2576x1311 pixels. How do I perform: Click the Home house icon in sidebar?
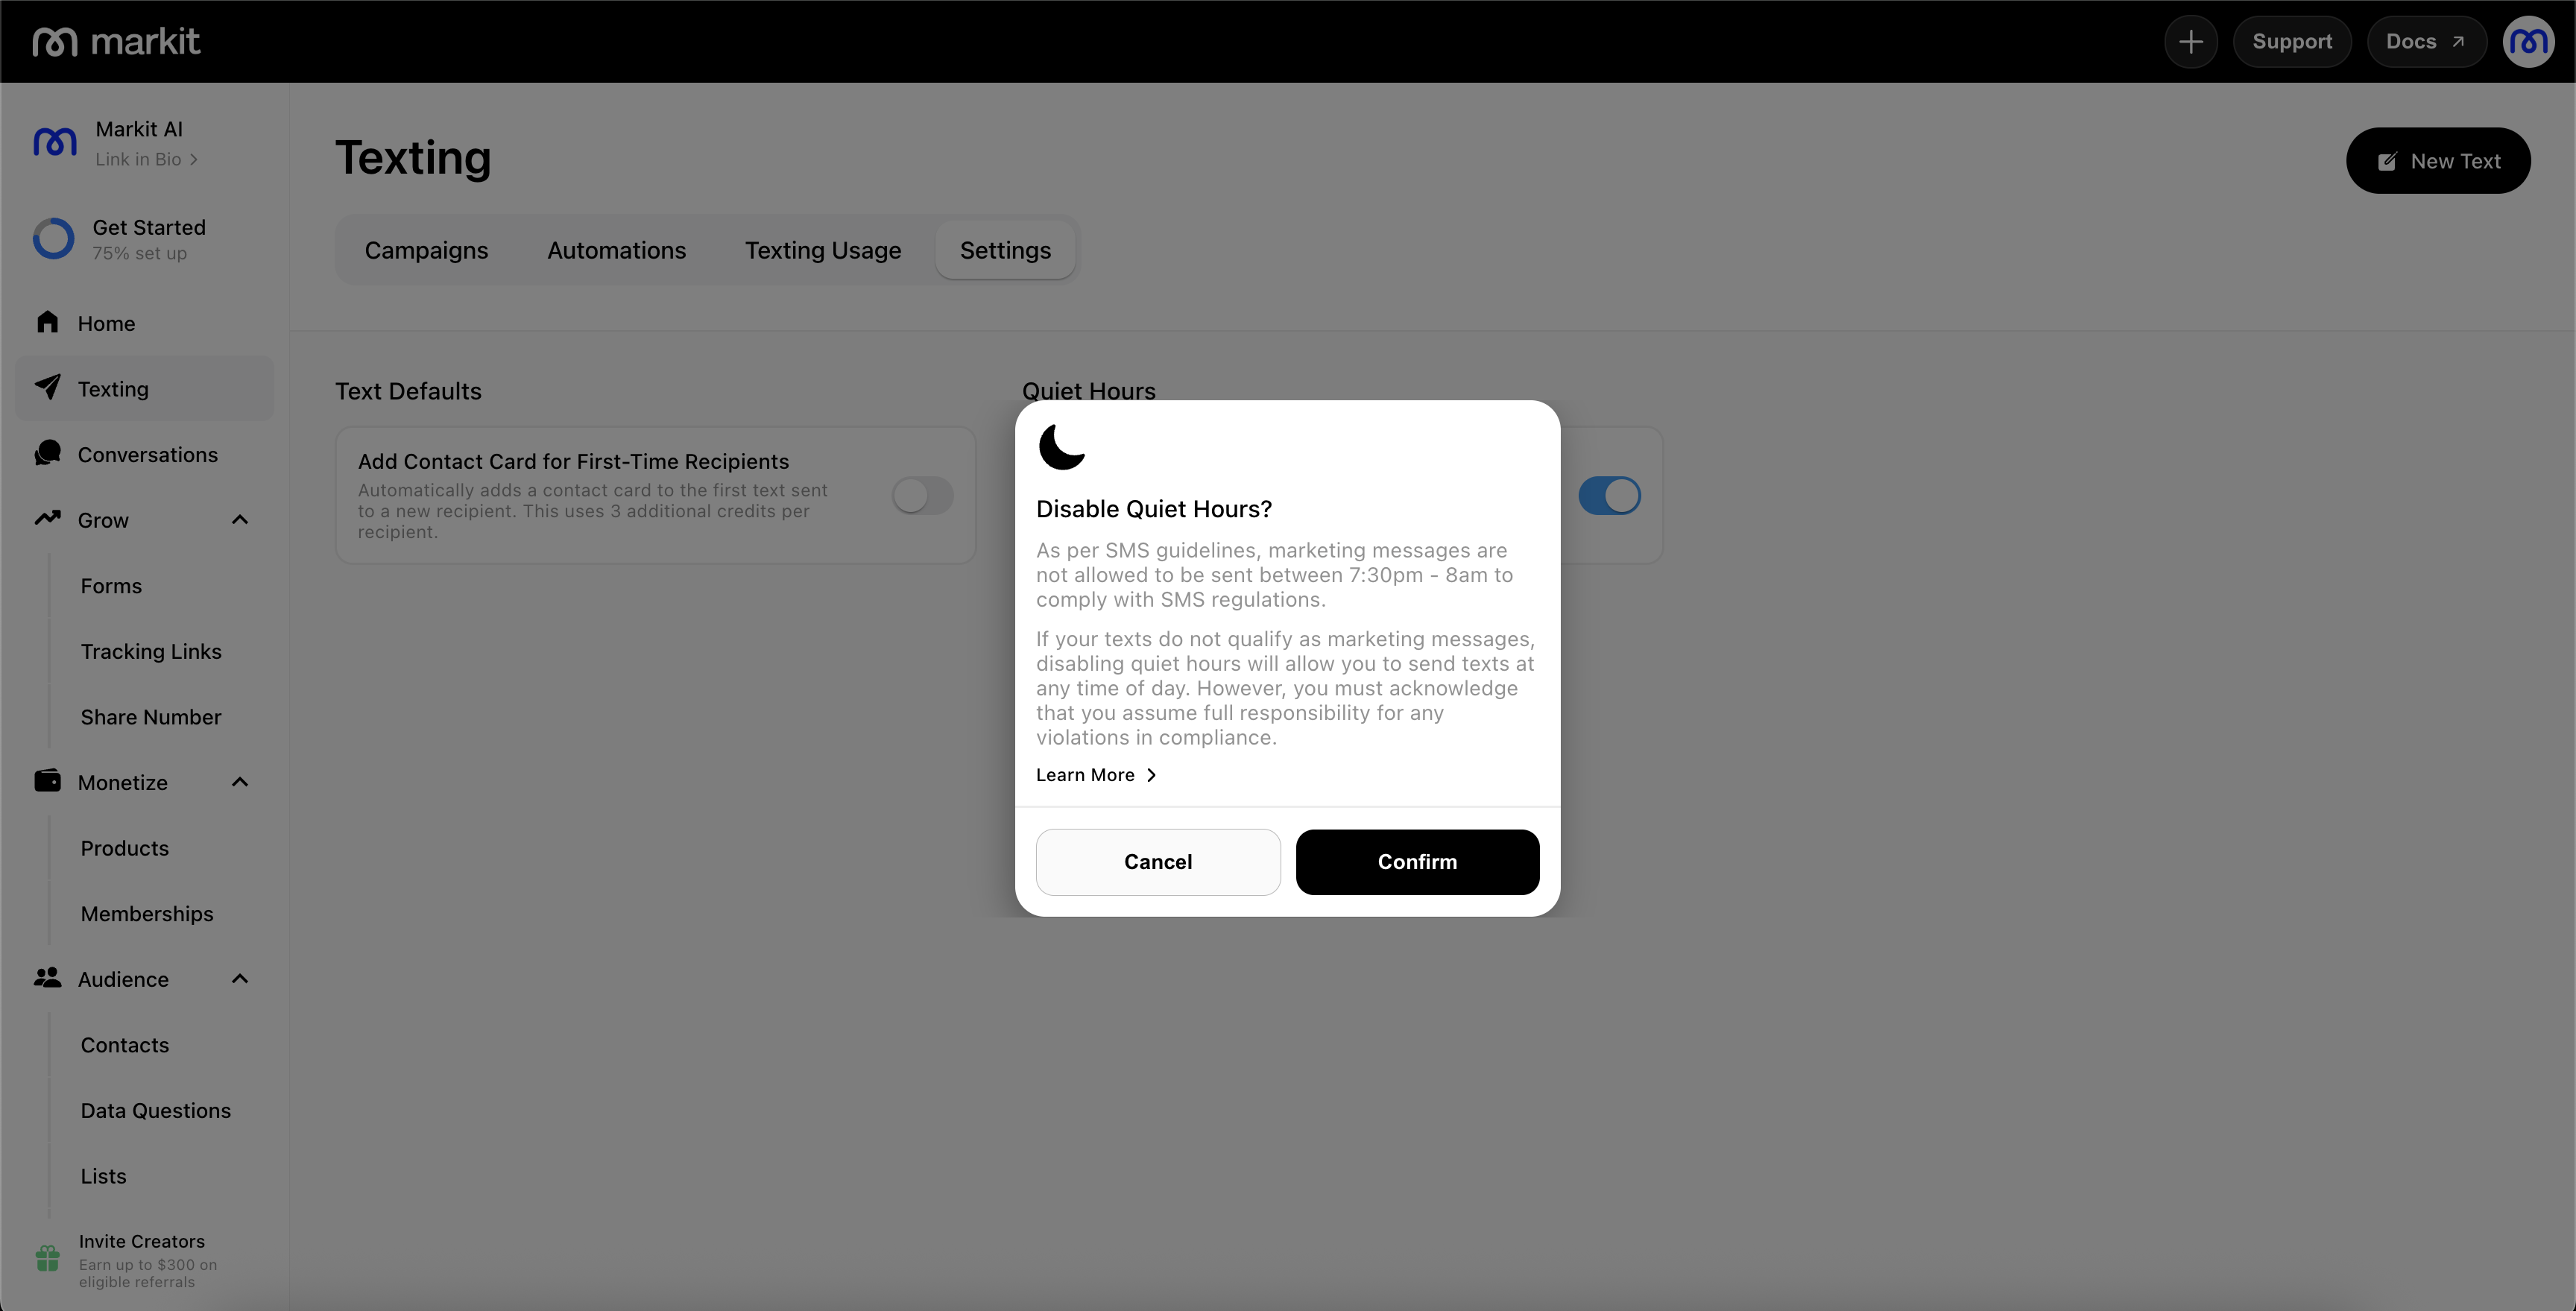click(47, 322)
